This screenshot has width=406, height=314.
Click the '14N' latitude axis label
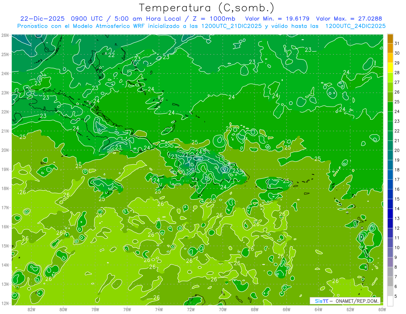[x=5, y=265]
